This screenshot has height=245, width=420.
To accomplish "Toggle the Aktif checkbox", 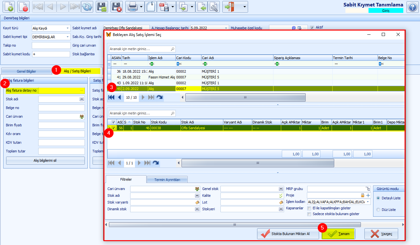I will point(312,28).
